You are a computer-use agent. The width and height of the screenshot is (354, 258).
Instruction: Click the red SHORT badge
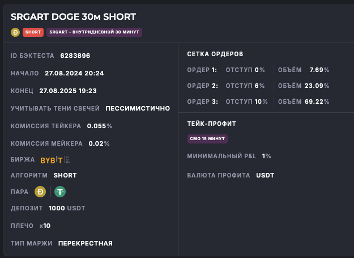click(x=33, y=32)
